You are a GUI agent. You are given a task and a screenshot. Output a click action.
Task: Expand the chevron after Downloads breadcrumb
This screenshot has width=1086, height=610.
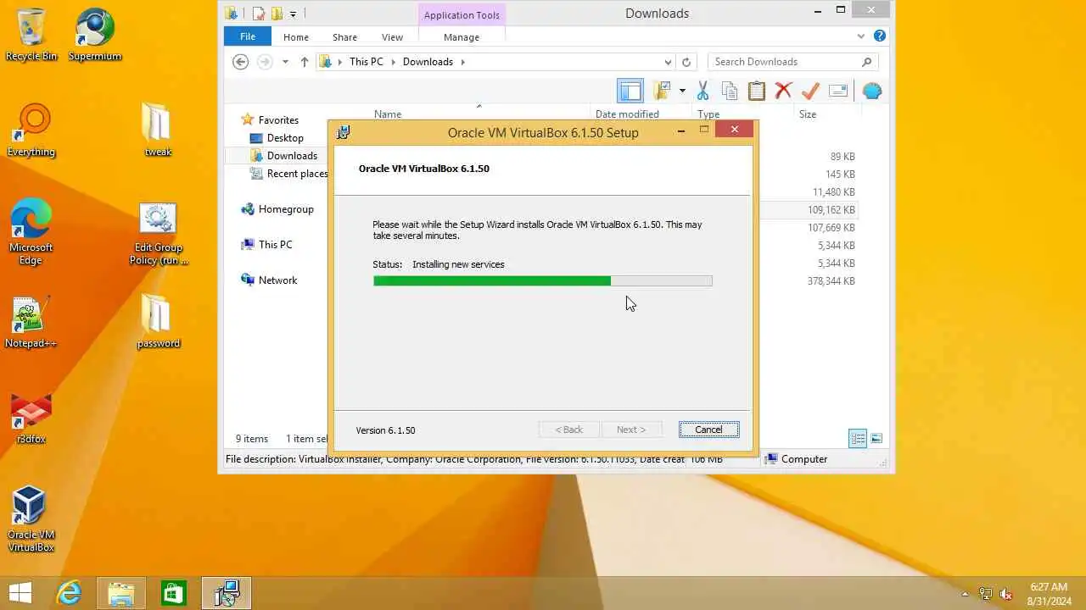point(463,62)
